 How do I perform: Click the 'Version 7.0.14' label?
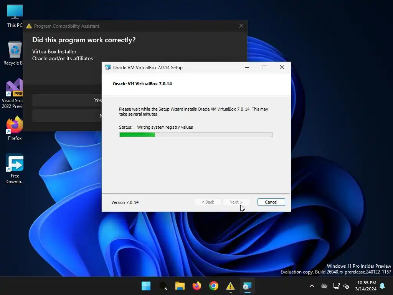(x=125, y=202)
